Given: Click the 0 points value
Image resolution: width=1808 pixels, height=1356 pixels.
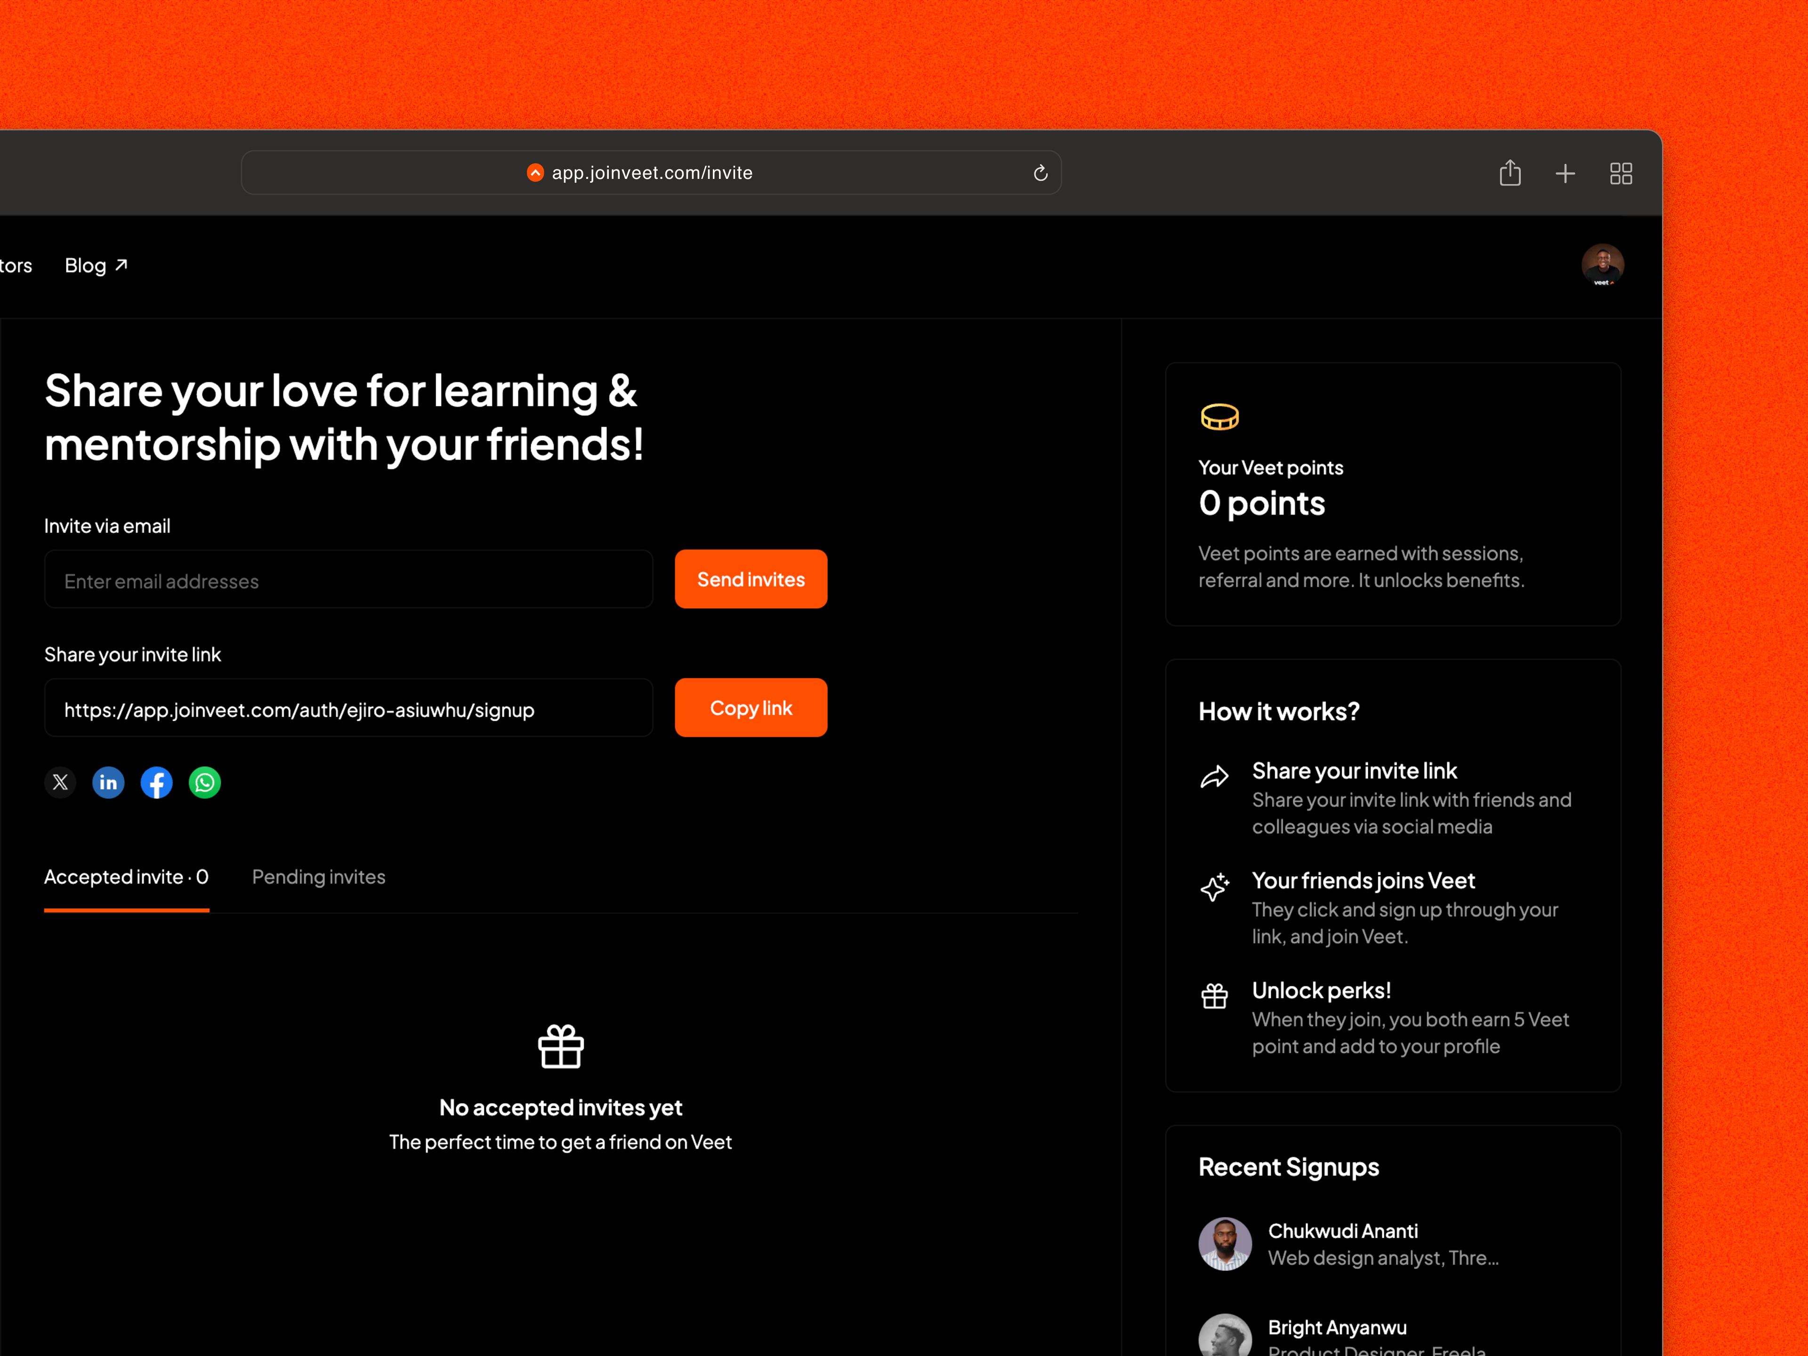Looking at the screenshot, I should (1261, 503).
